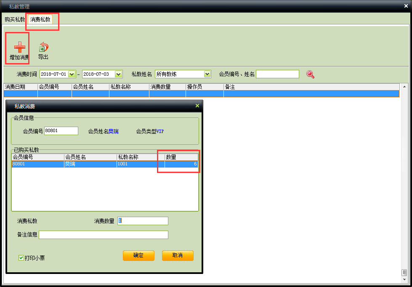Click the scroll up arrow of main list

coord(404,87)
